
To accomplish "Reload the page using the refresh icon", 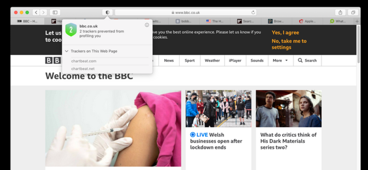I will (253, 12).
